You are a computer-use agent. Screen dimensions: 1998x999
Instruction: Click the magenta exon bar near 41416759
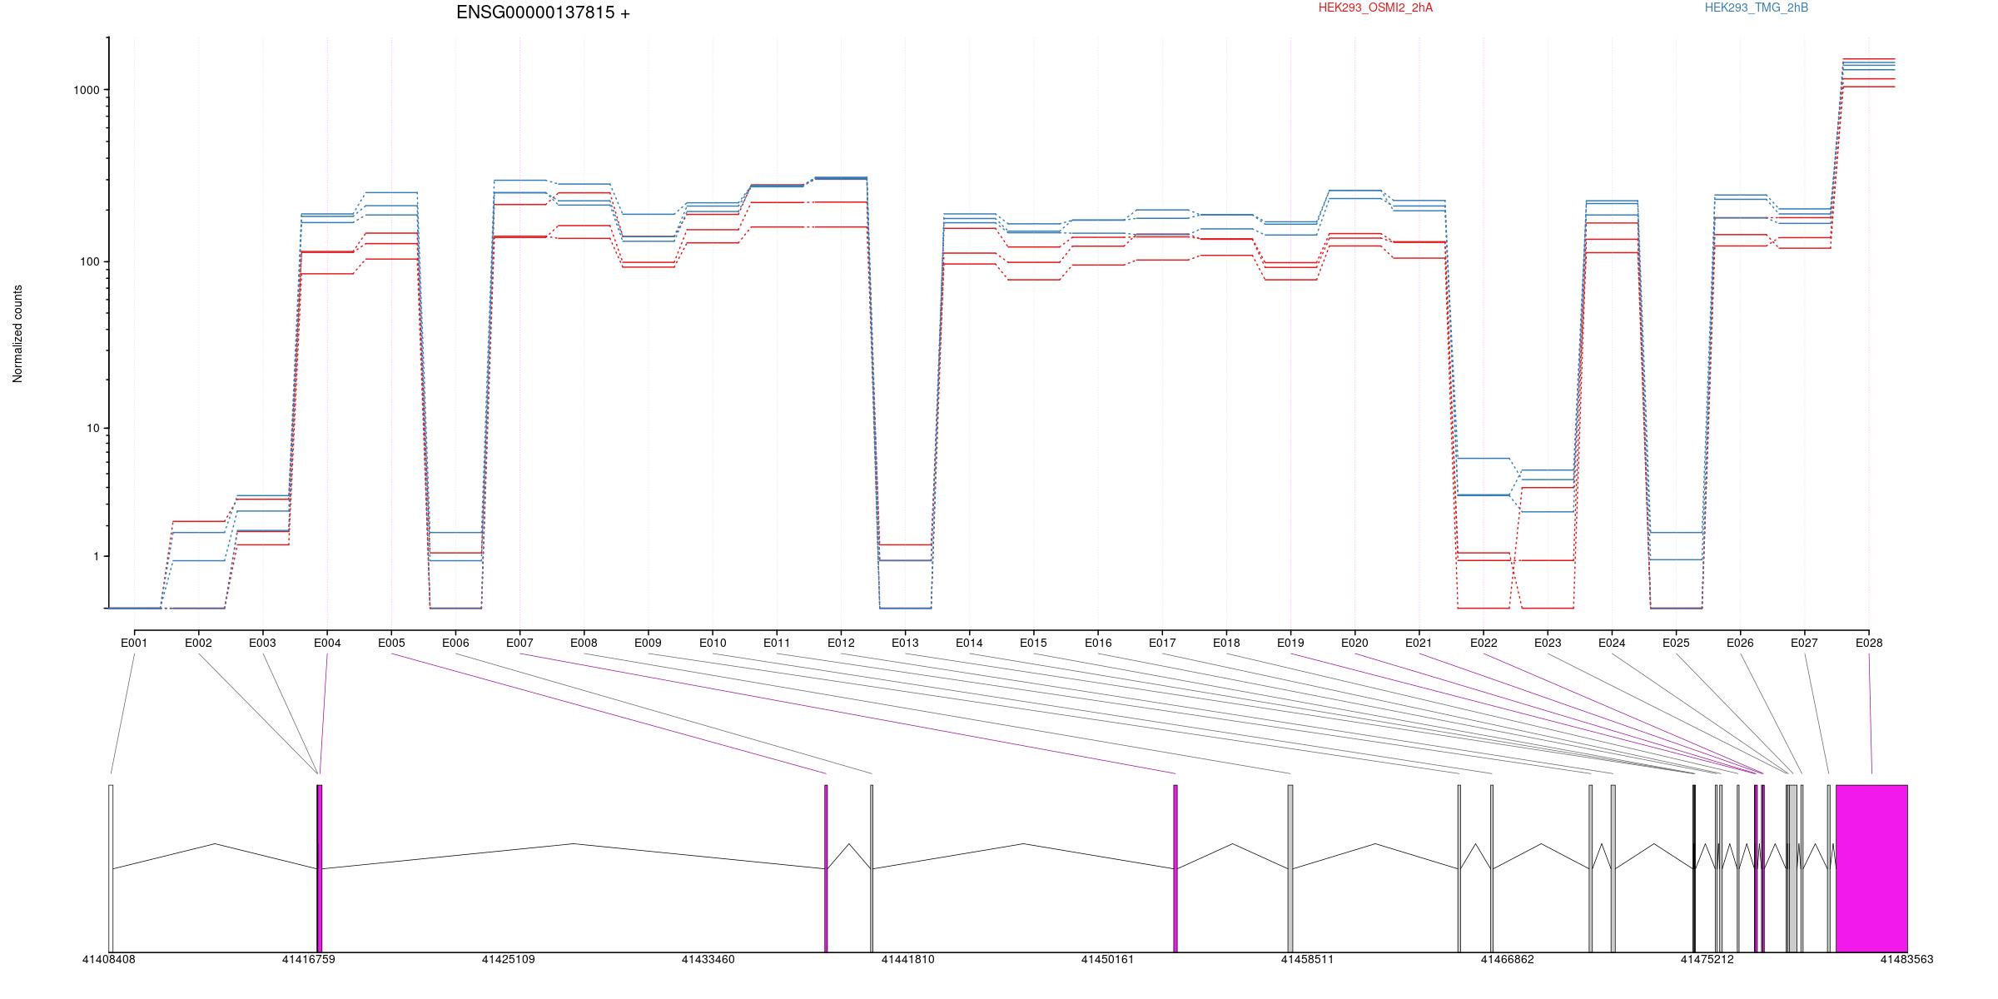(x=320, y=868)
